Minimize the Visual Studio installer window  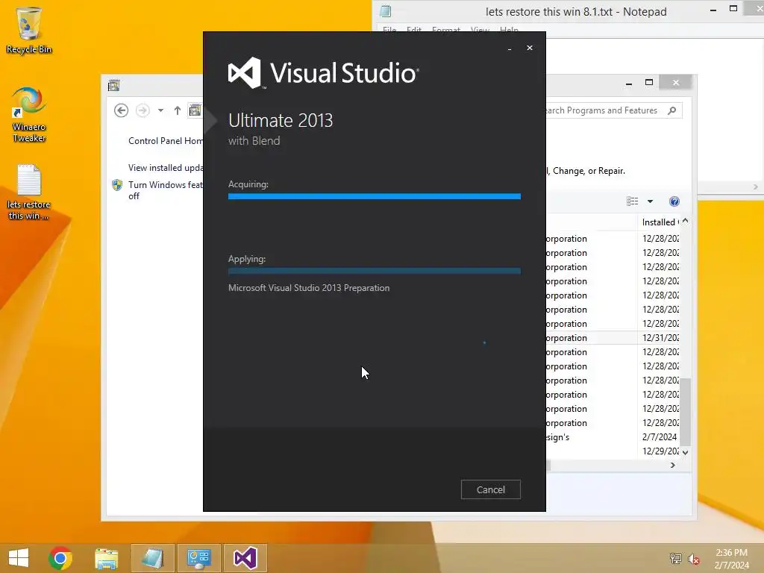coord(510,48)
